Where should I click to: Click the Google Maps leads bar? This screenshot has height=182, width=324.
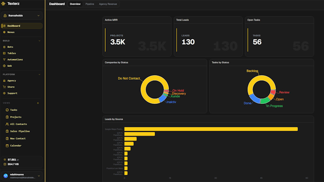coord(211,129)
